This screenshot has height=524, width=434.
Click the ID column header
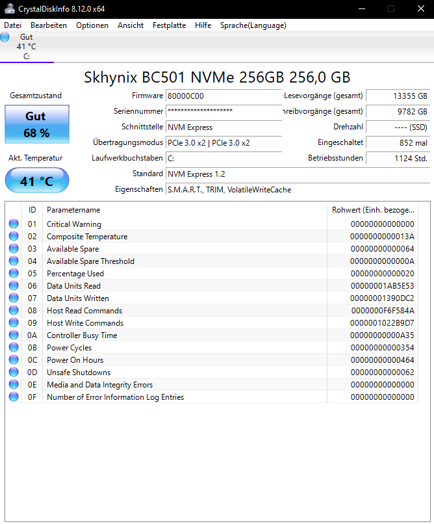click(32, 210)
